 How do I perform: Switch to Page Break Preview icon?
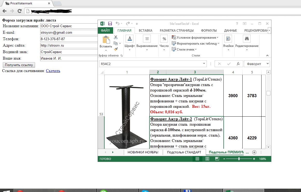pos(217,159)
